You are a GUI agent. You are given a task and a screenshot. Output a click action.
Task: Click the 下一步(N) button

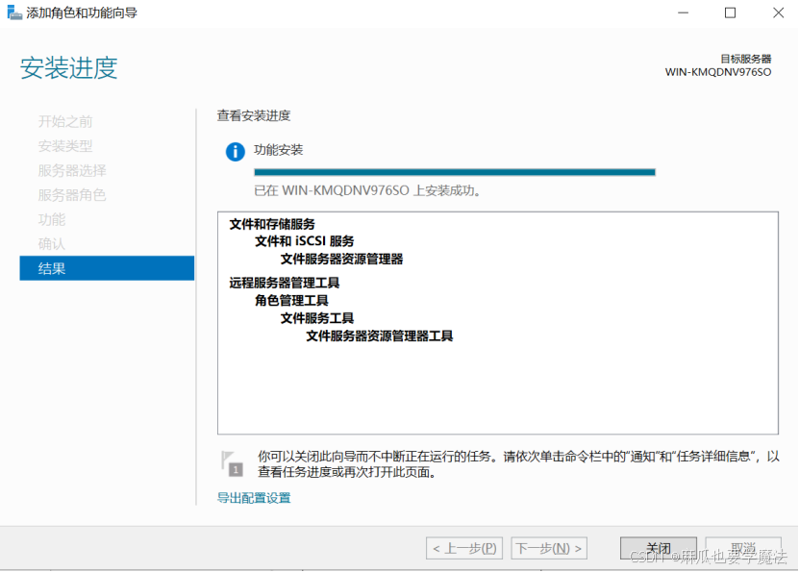tap(549, 548)
